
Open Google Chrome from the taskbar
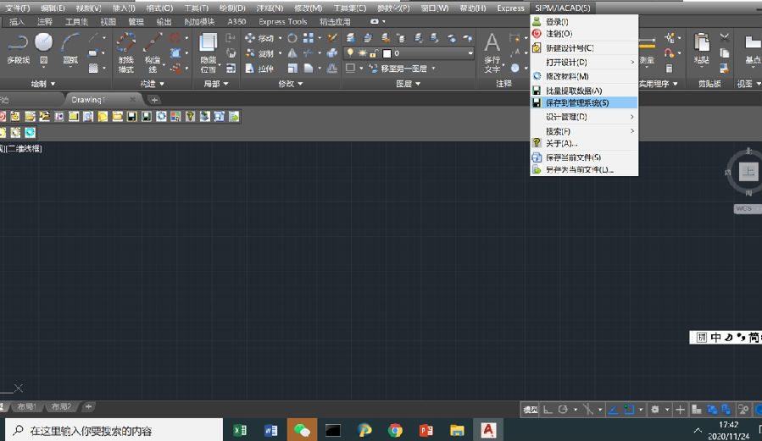(x=395, y=430)
